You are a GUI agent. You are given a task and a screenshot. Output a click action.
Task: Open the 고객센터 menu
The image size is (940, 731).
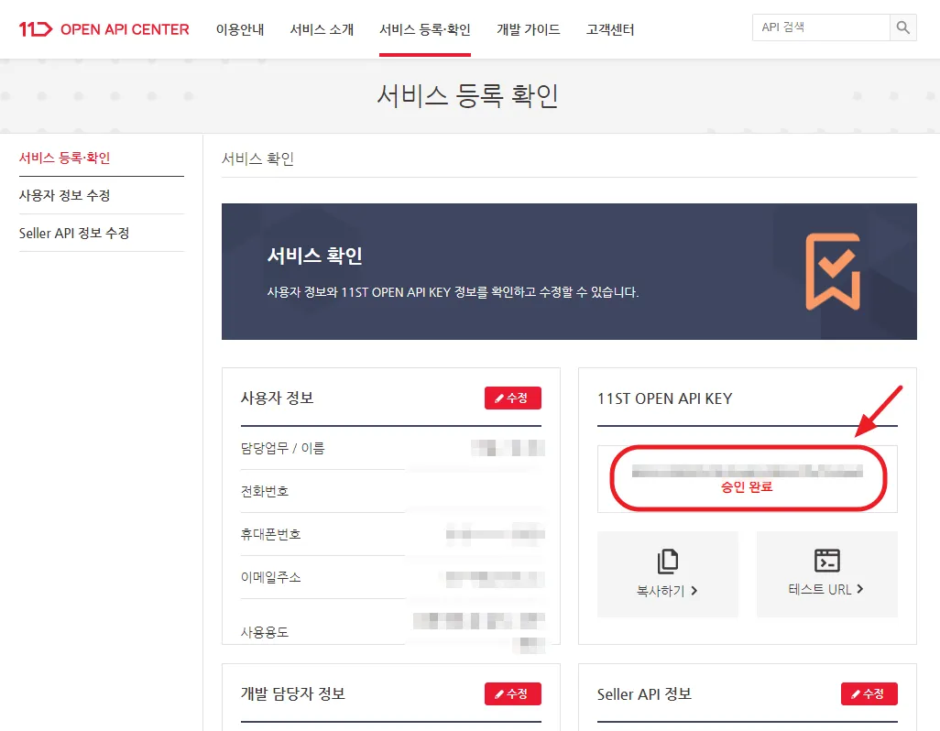[x=610, y=29]
